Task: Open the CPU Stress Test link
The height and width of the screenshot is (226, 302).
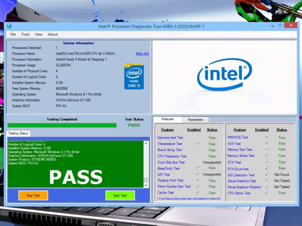Action: click(239, 193)
